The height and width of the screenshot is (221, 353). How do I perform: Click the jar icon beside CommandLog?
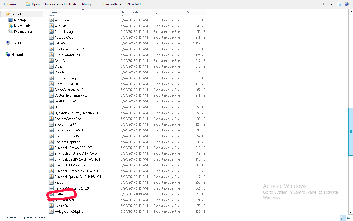point(51,78)
